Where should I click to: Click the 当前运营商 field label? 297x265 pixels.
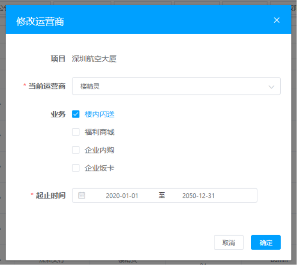(x=47, y=86)
